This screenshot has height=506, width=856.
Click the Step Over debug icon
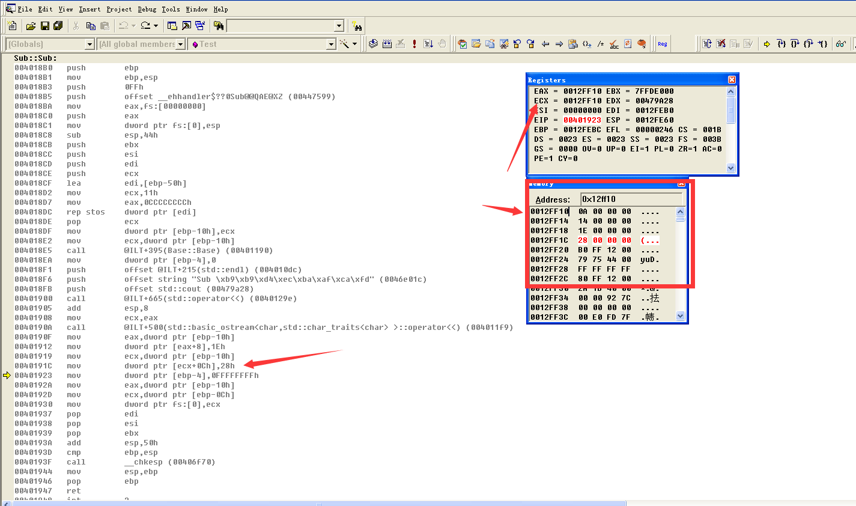click(795, 44)
